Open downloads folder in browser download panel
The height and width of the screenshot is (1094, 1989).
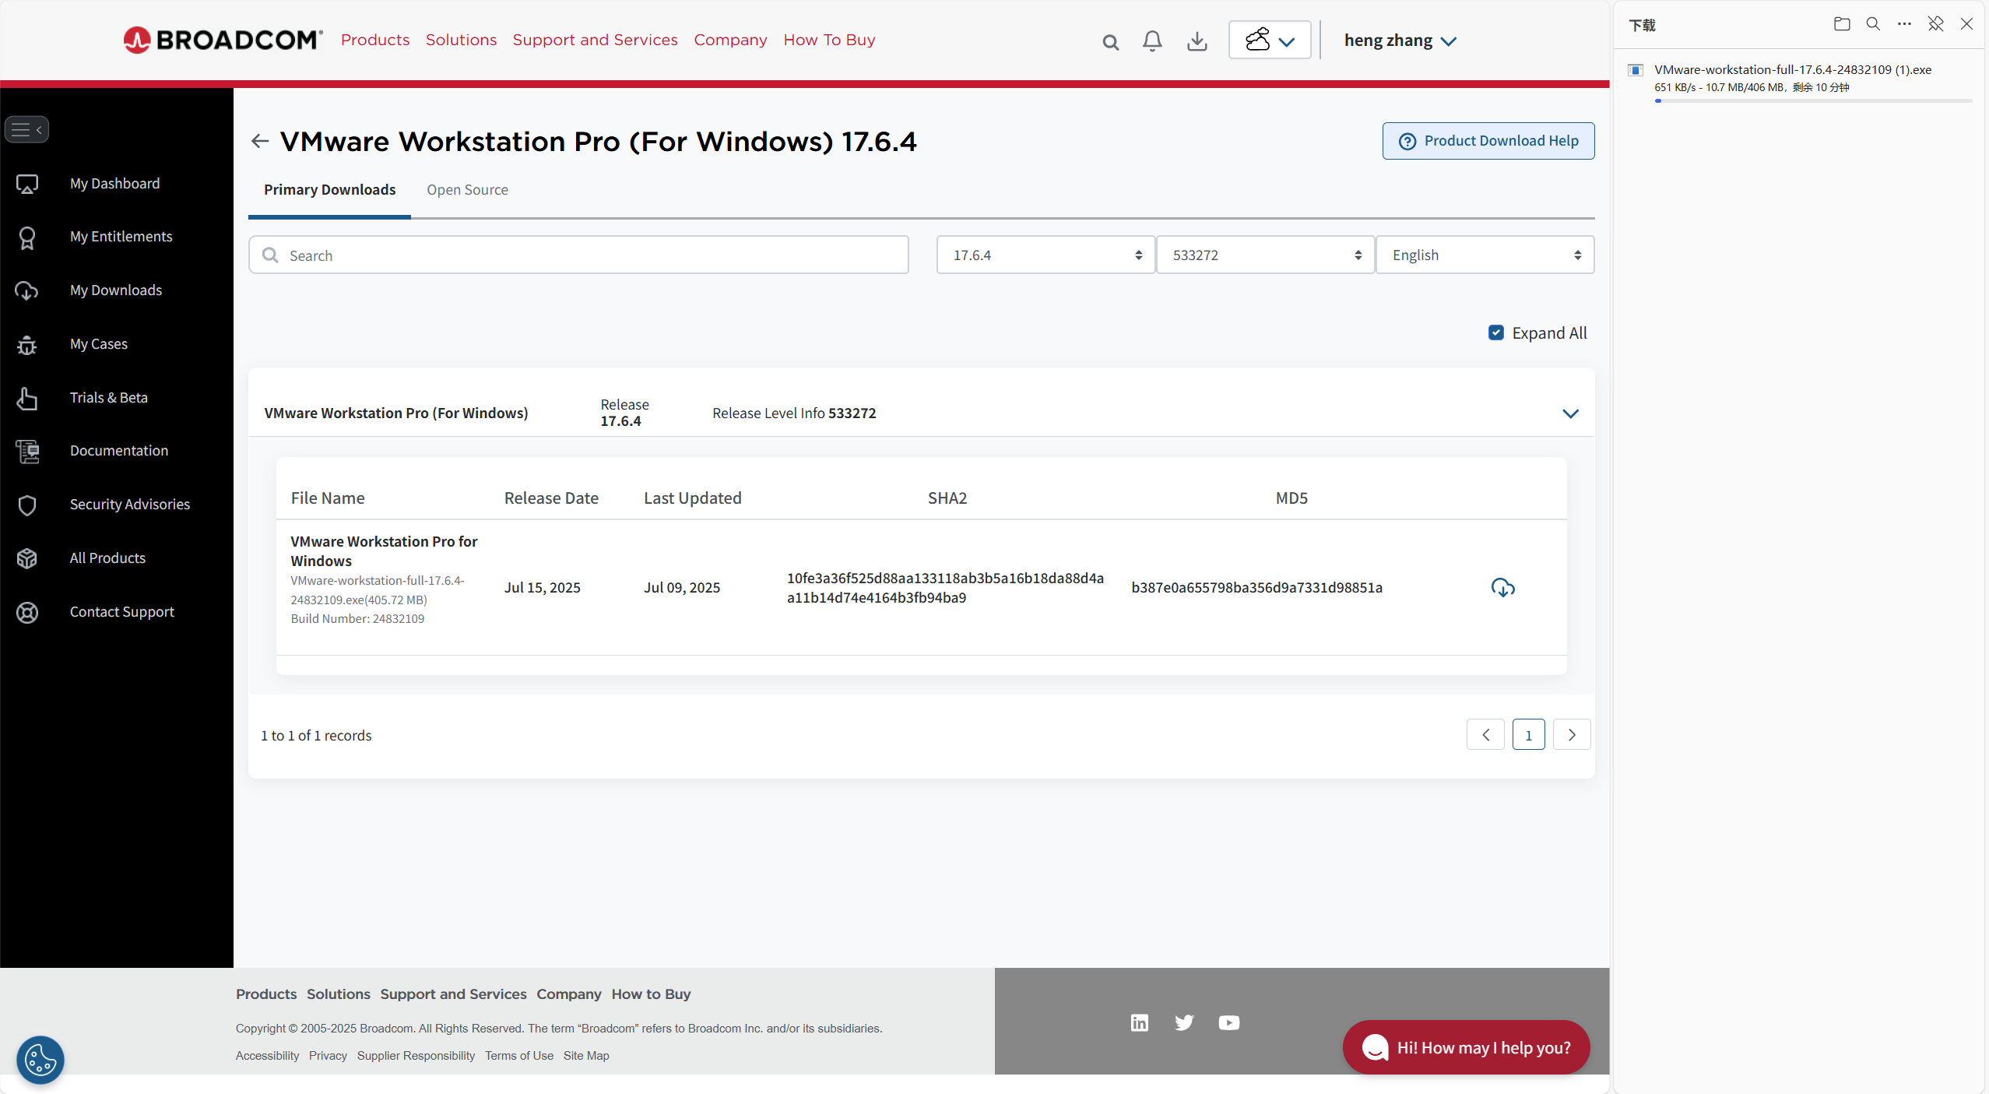[x=1842, y=24]
